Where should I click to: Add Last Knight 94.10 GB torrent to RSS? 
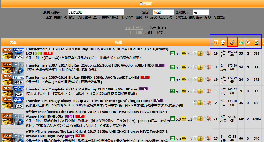(x=209, y=119)
